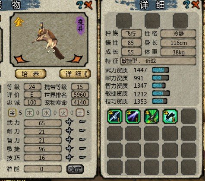The width and height of the screenshot is (205, 181).
Task: Decrease 敏捷 with the minus button
Action: point(83,148)
